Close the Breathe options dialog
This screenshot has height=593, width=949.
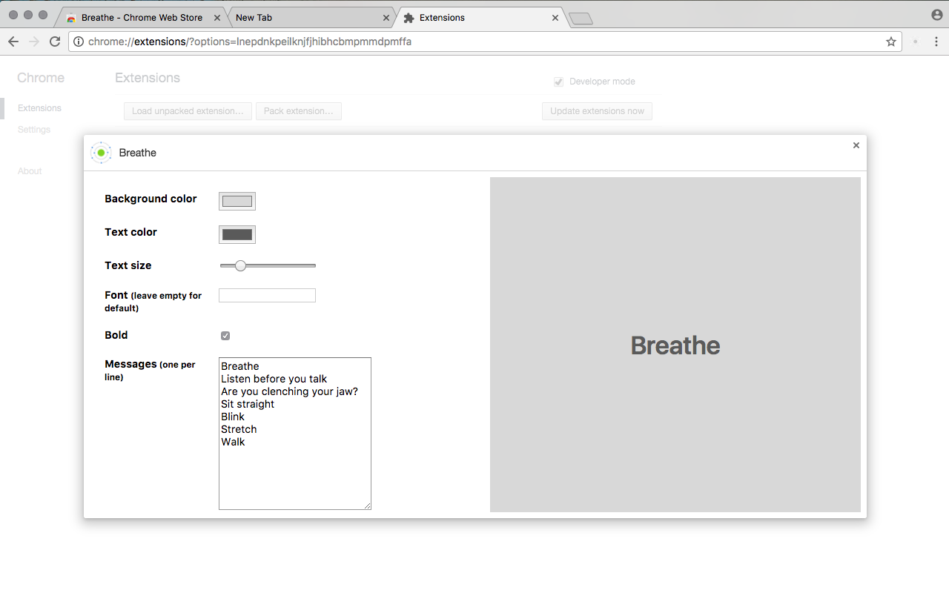(856, 145)
